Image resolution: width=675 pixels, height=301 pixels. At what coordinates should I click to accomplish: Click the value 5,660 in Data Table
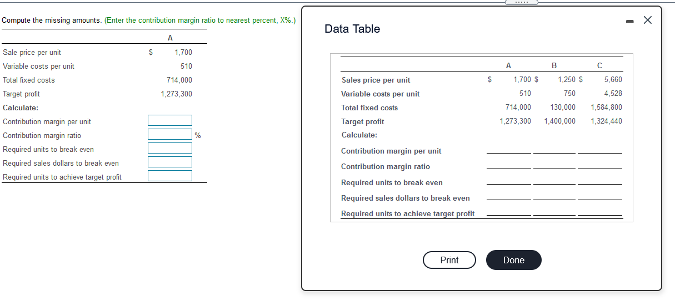[x=613, y=80]
